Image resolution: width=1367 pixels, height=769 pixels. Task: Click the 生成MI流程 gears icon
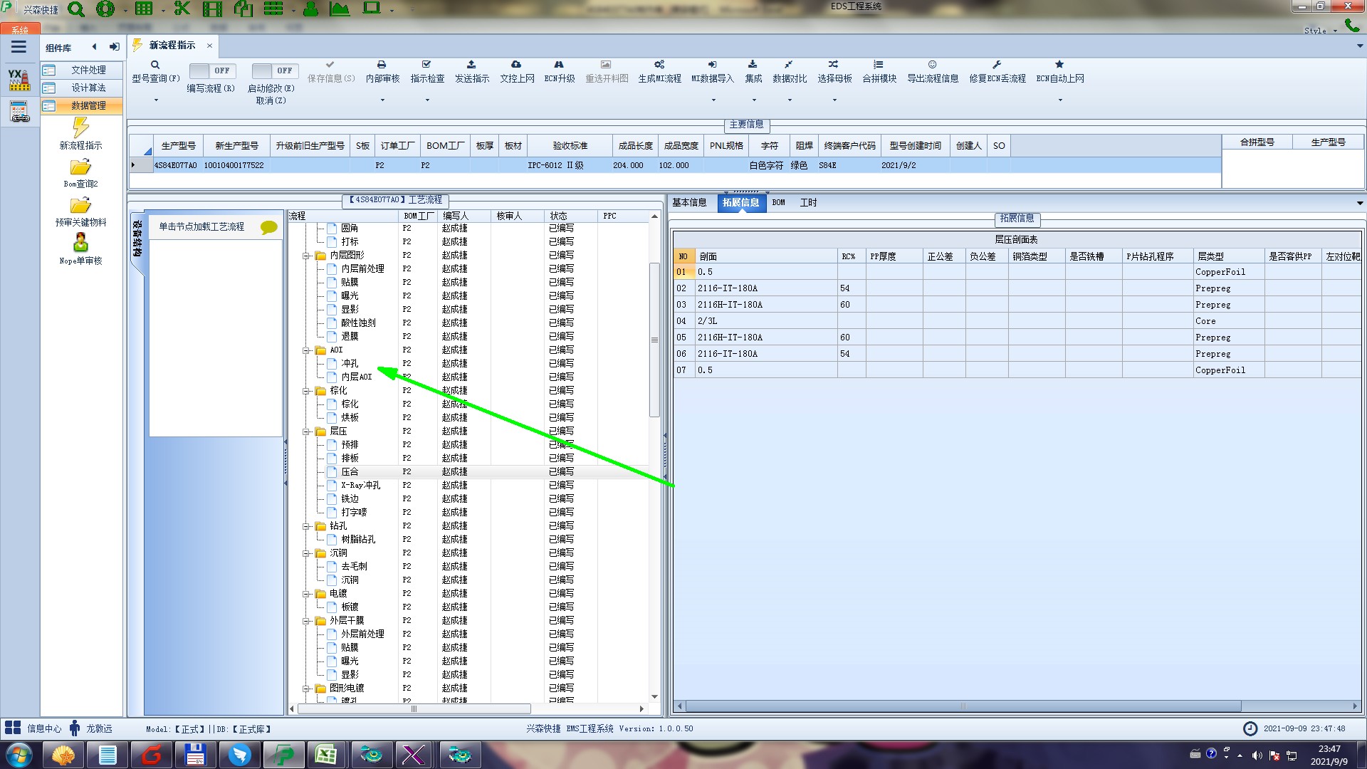tap(659, 65)
